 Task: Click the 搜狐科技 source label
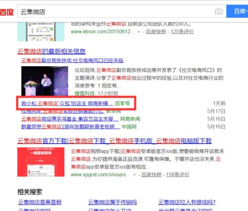tap(85, 93)
